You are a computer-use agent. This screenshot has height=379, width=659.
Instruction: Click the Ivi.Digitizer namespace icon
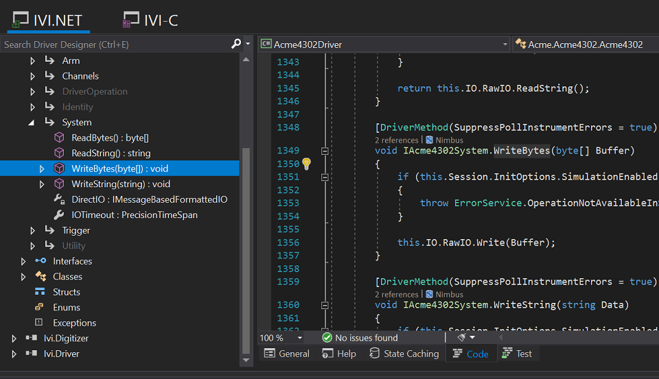click(32, 337)
